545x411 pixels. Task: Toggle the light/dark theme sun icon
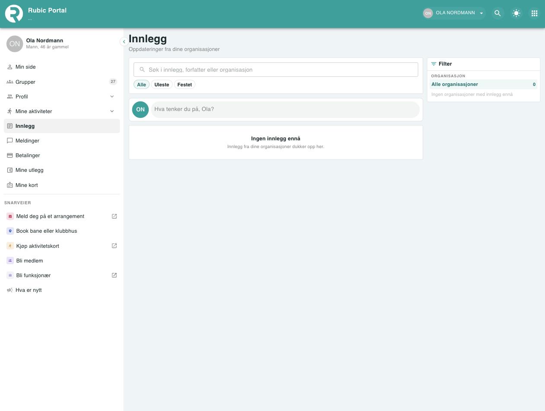point(516,13)
